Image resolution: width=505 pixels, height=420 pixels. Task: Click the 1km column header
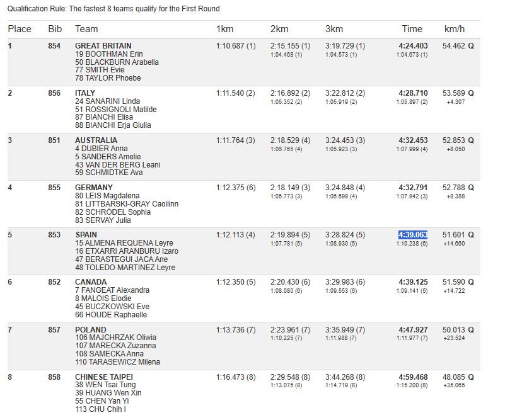(225, 29)
